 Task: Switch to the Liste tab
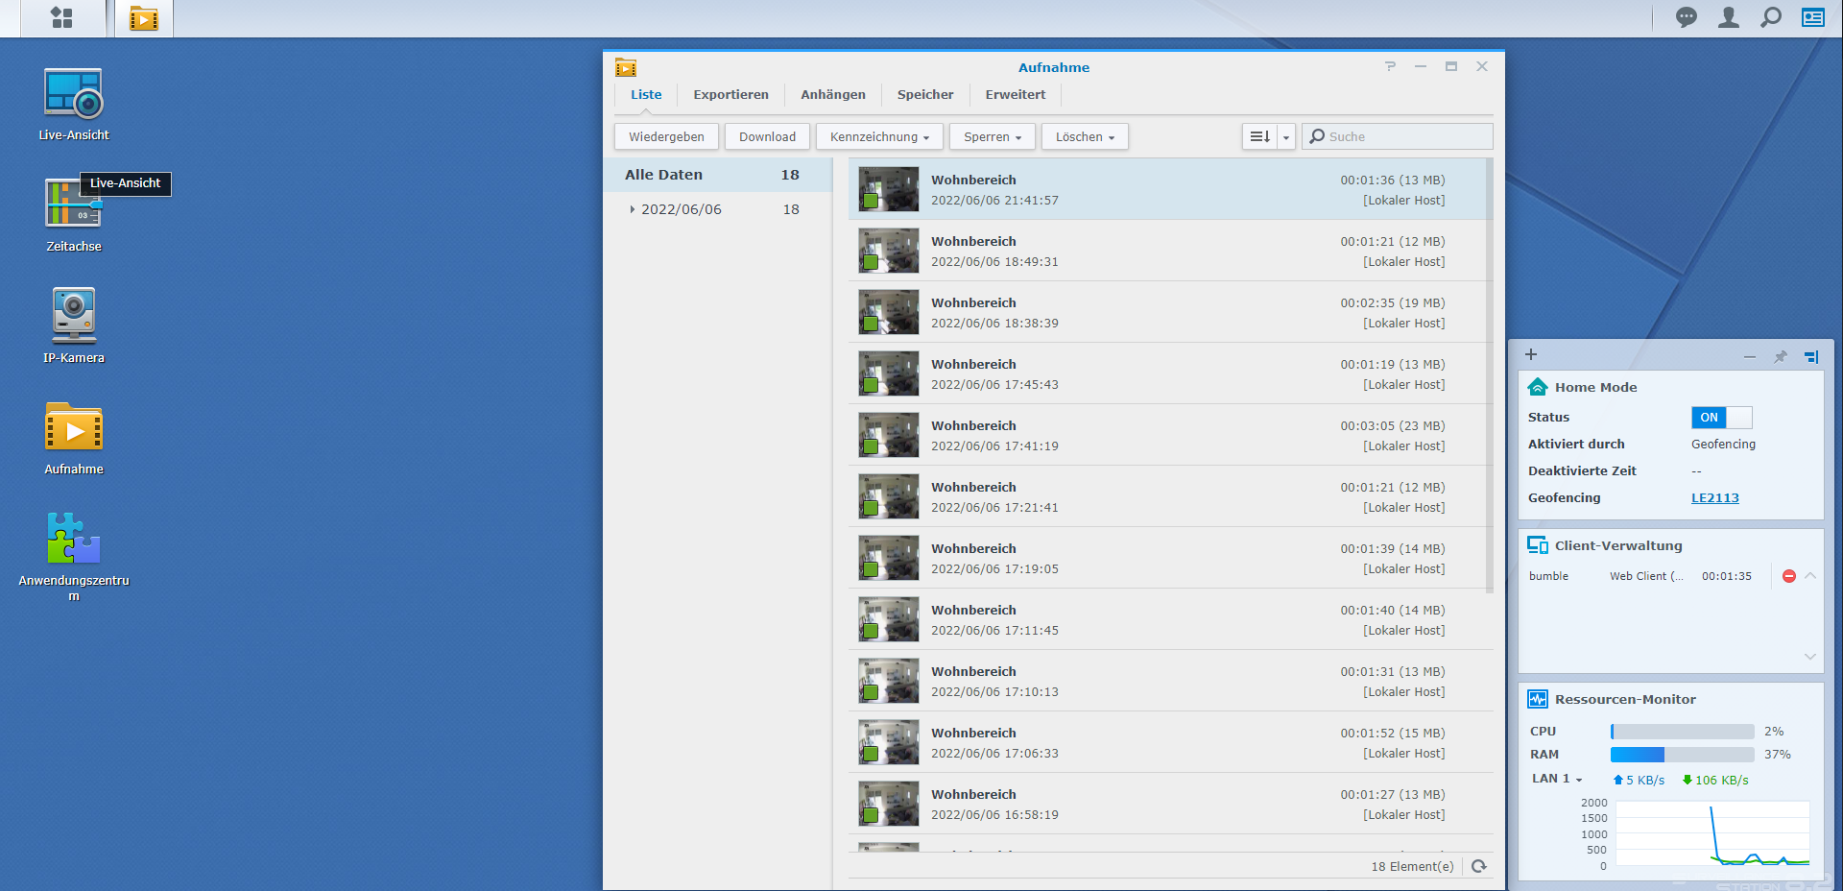646,94
